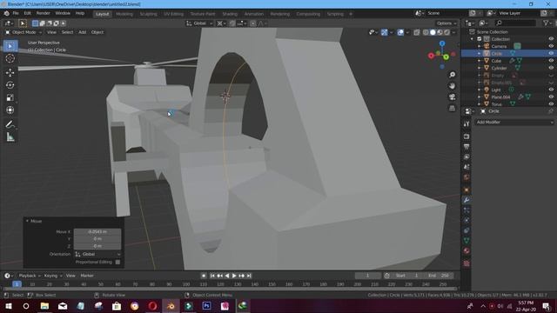Open the Object Data properties tab

pyautogui.click(x=466, y=241)
